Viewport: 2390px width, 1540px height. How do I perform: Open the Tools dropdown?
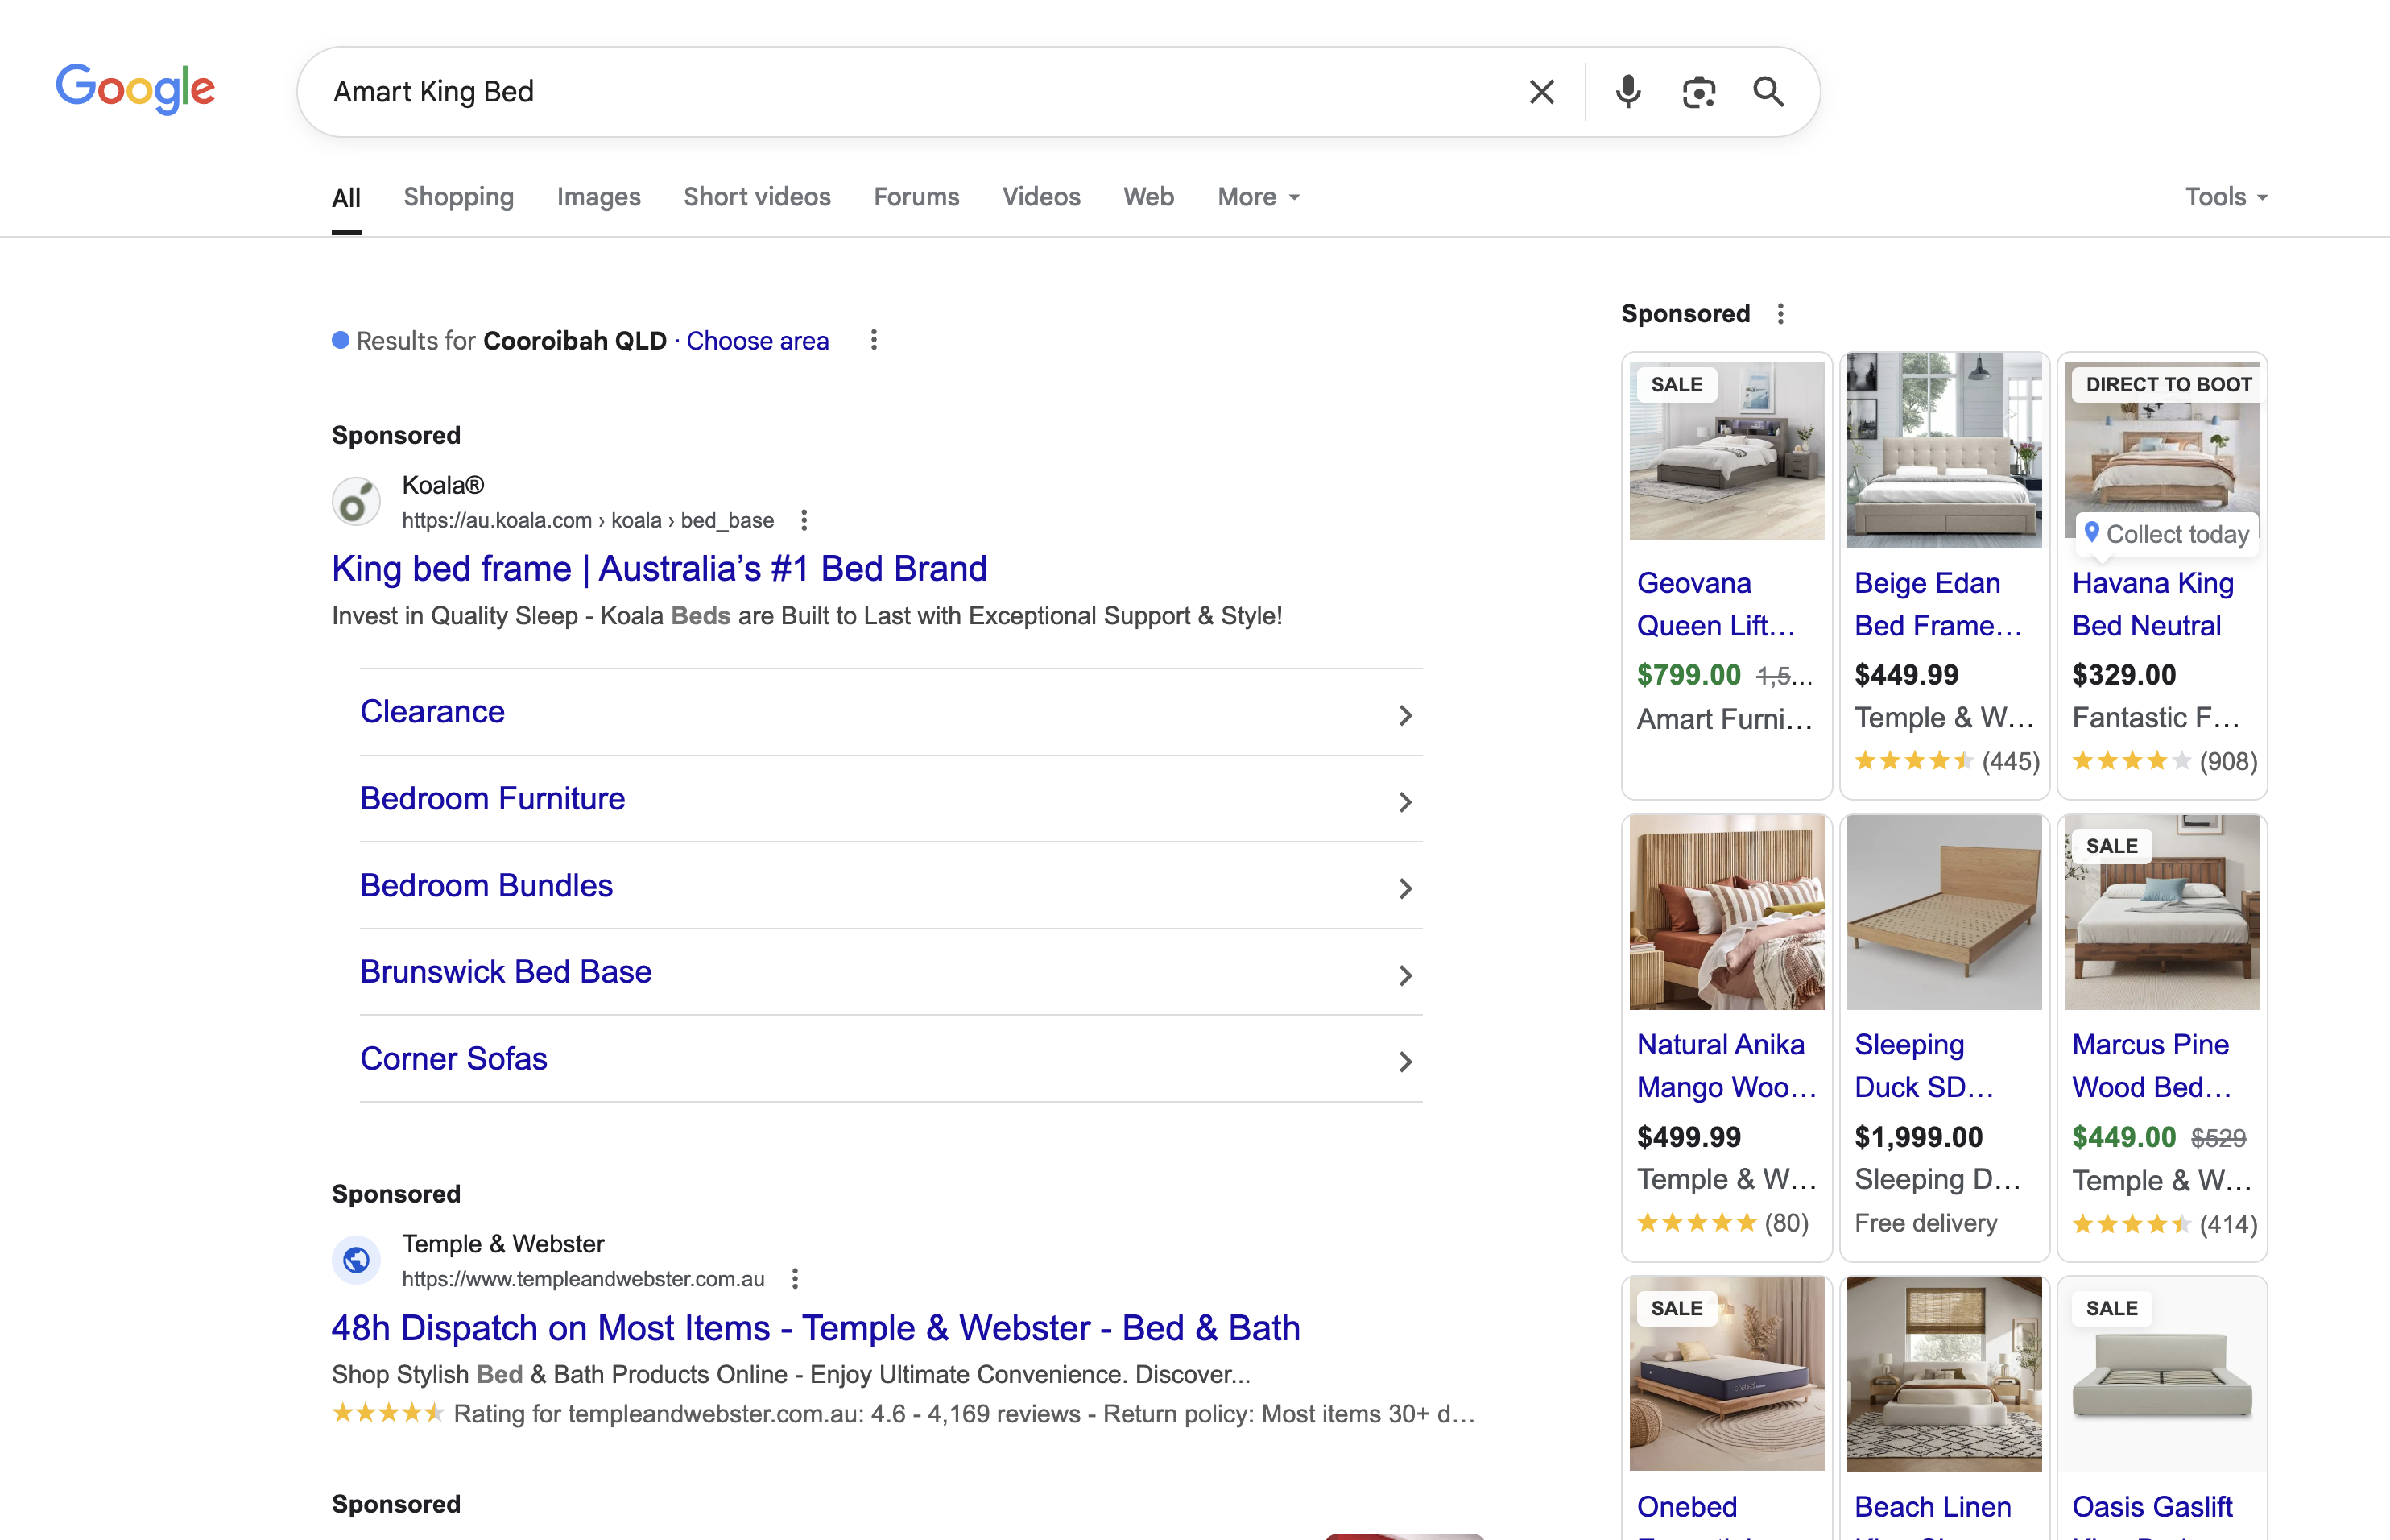point(2225,197)
